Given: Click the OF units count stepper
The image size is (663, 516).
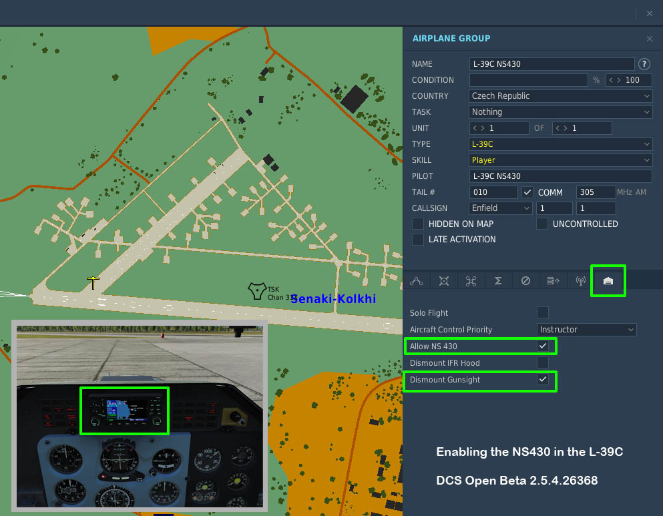Looking at the screenshot, I should [x=582, y=128].
